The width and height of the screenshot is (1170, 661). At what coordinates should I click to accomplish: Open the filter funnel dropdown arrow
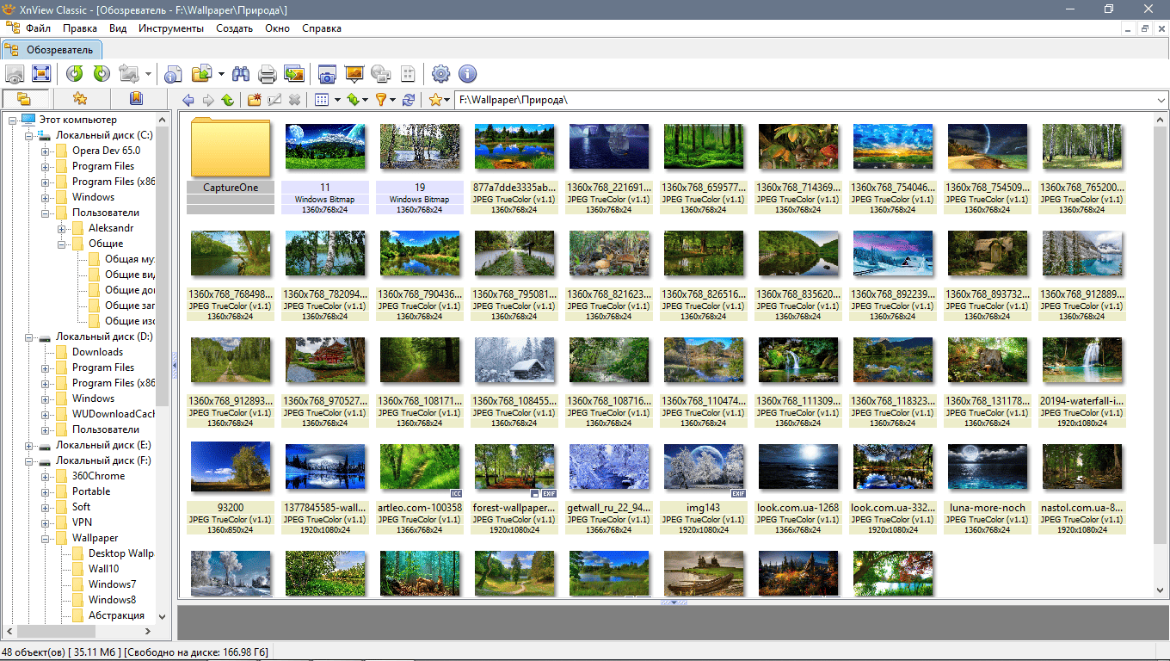tap(393, 100)
